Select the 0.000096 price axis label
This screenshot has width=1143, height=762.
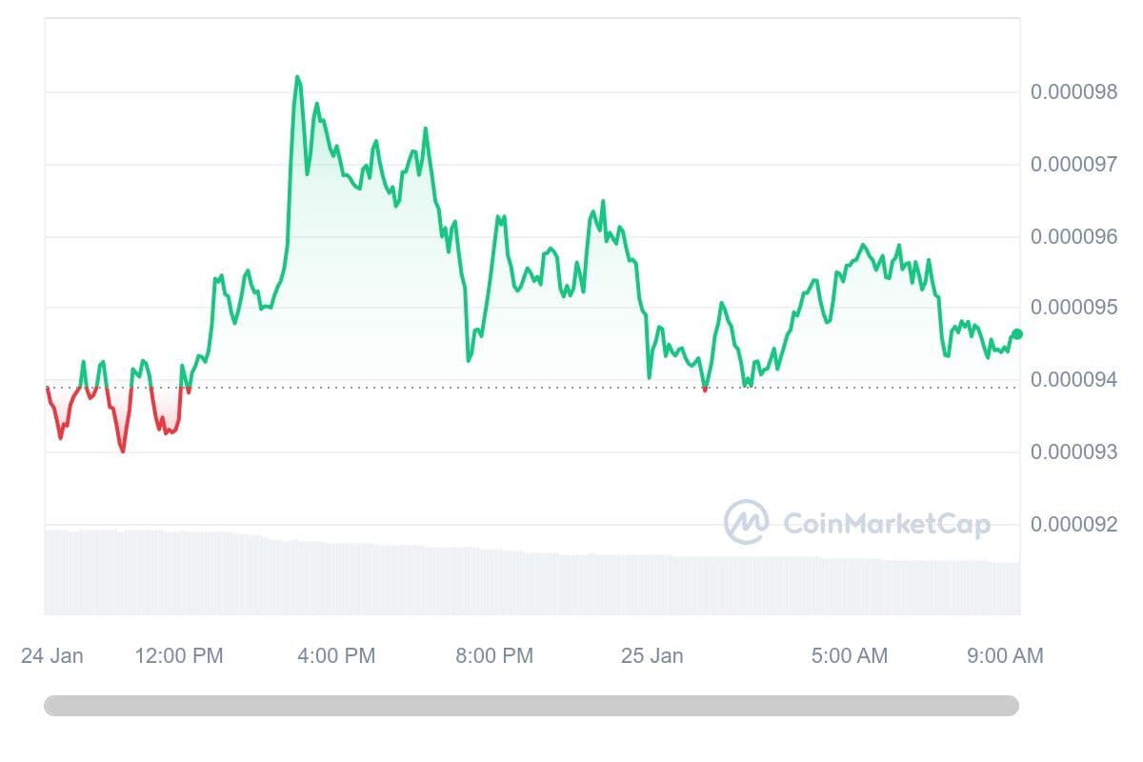[x=1073, y=236]
